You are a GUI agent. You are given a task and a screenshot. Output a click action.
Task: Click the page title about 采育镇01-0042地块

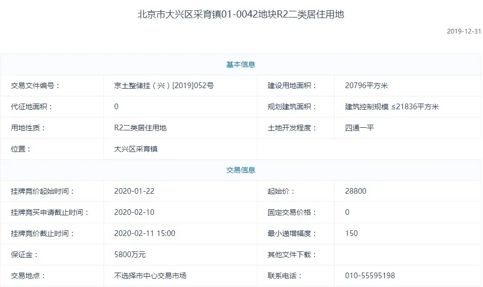[241, 14]
